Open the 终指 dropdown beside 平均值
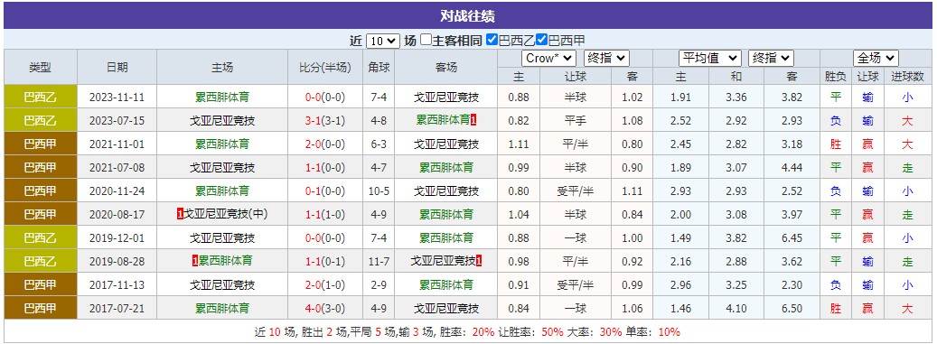 (771, 58)
